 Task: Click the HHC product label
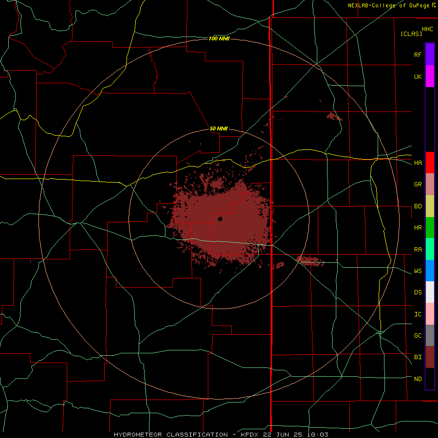[x=427, y=29]
